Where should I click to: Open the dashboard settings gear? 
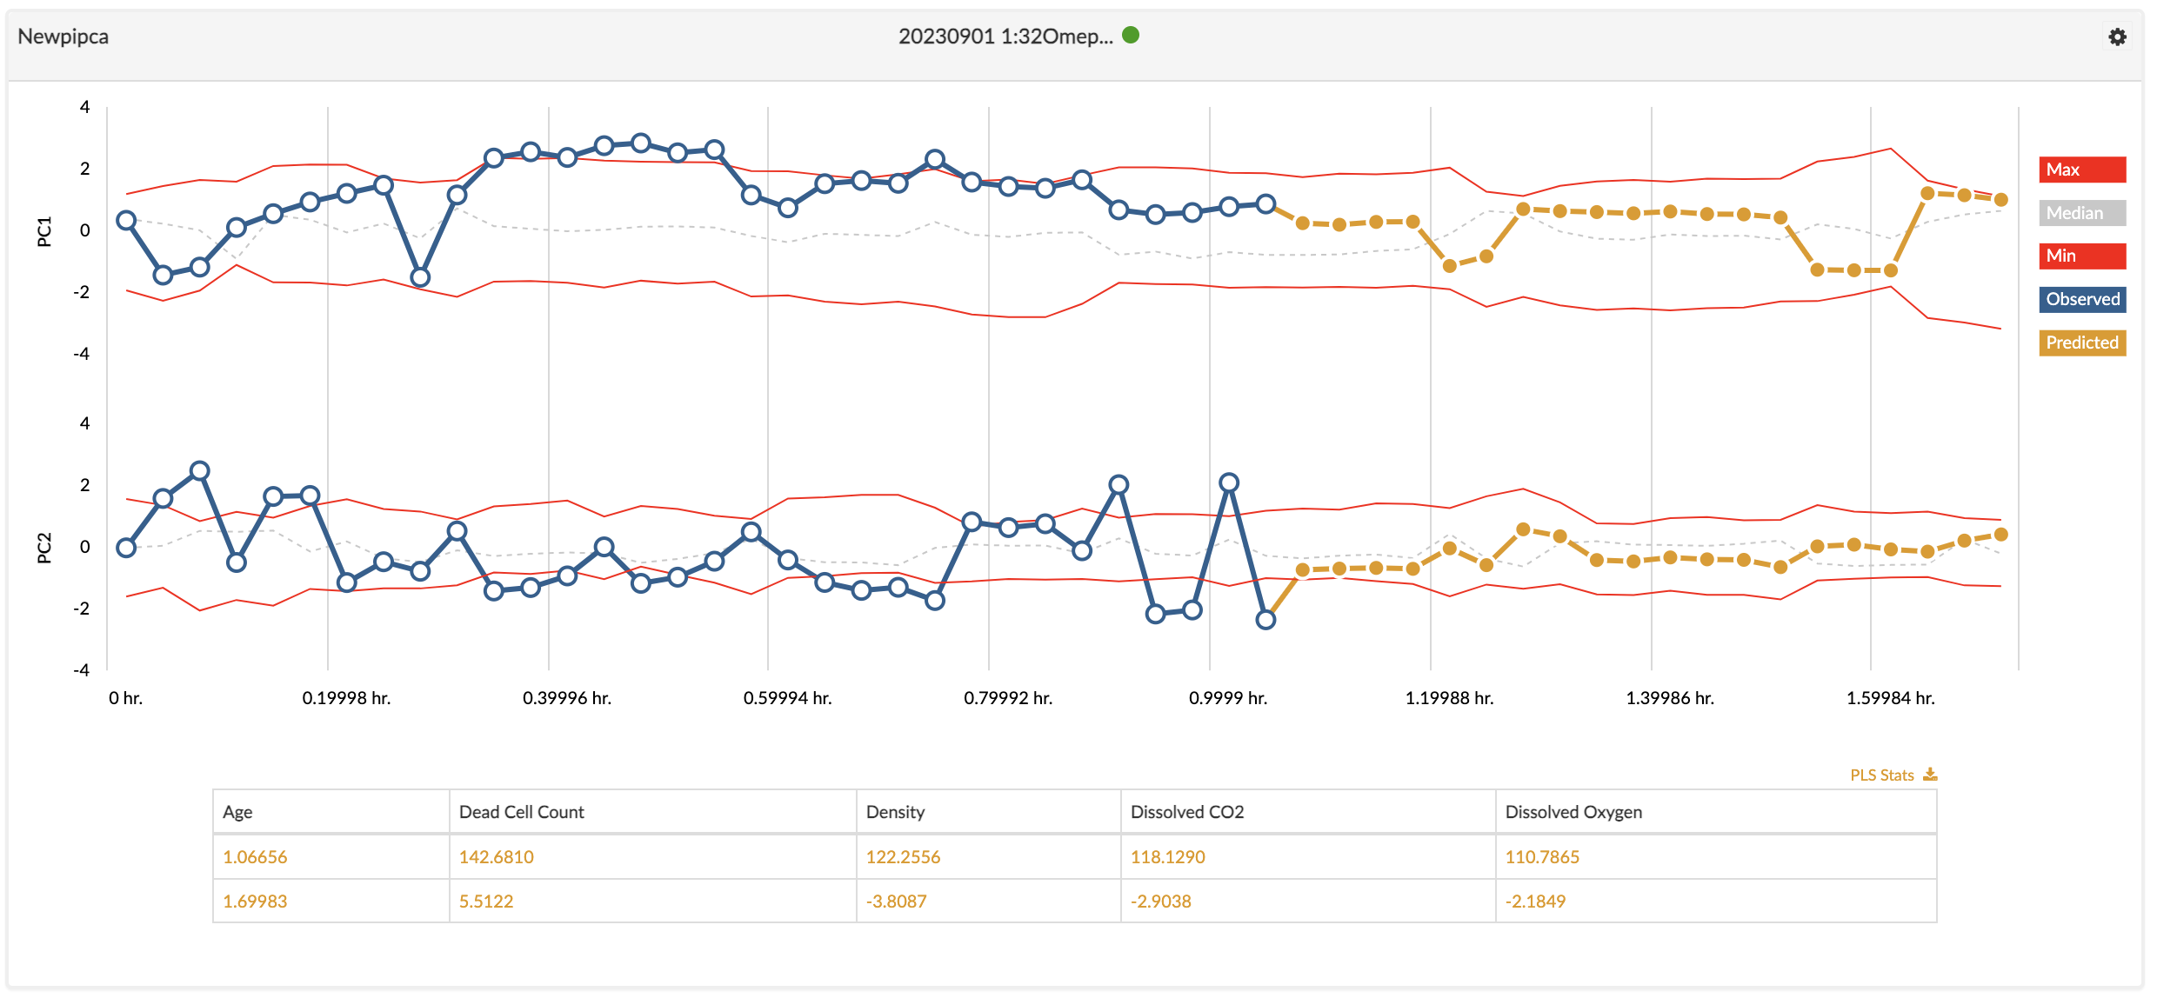click(2119, 37)
